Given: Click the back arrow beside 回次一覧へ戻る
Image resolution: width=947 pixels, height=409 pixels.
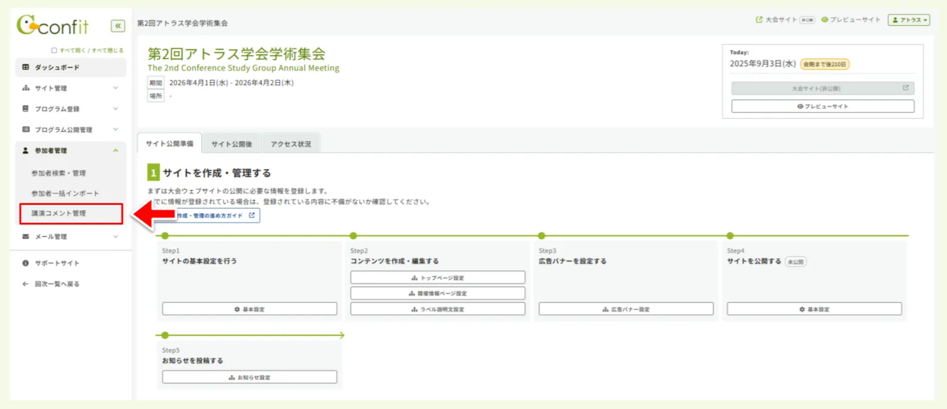Looking at the screenshot, I should pos(26,284).
